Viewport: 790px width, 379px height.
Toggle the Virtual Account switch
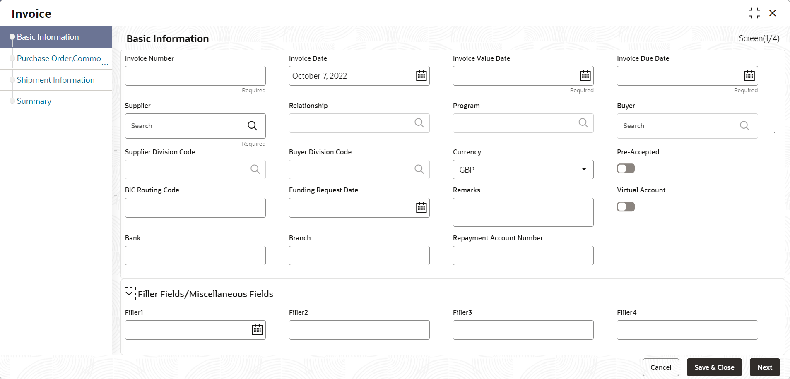[626, 207]
